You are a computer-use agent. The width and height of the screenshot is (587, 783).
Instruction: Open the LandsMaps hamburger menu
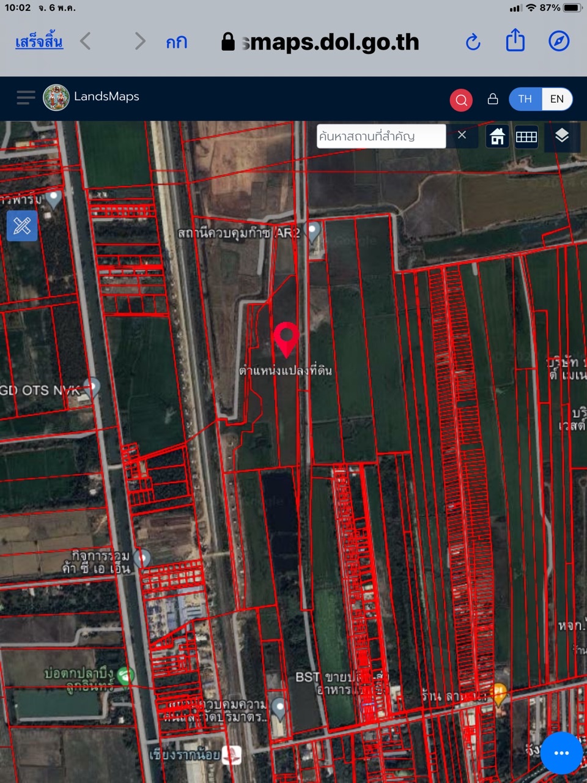pos(26,98)
